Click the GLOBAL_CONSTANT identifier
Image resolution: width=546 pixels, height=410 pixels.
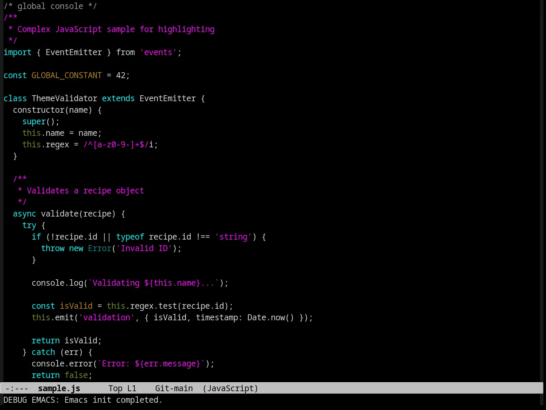coord(67,75)
